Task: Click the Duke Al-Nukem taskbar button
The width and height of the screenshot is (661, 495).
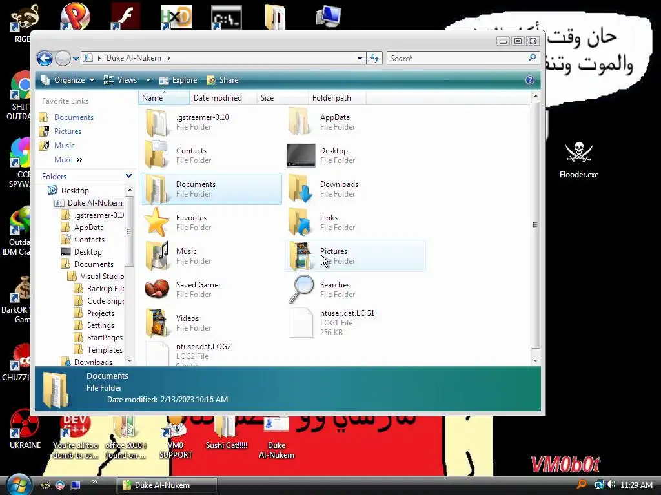Action: coord(167,485)
